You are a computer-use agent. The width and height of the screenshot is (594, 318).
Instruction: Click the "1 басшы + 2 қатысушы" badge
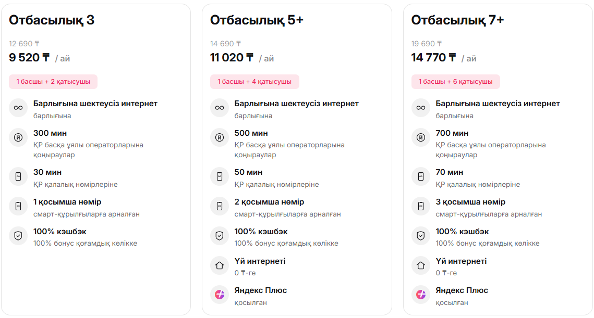(x=53, y=82)
